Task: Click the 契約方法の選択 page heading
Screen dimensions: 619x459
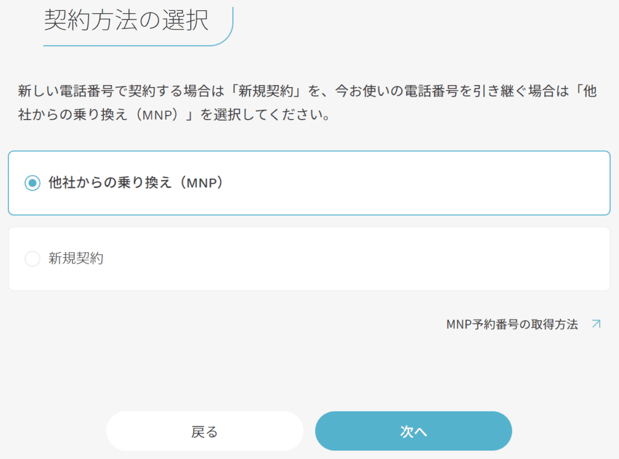Action: pos(126,20)
